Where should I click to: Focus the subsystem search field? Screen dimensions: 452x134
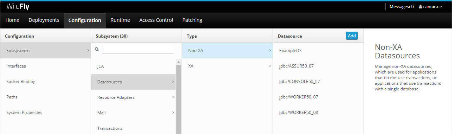(x=138, y=49)
